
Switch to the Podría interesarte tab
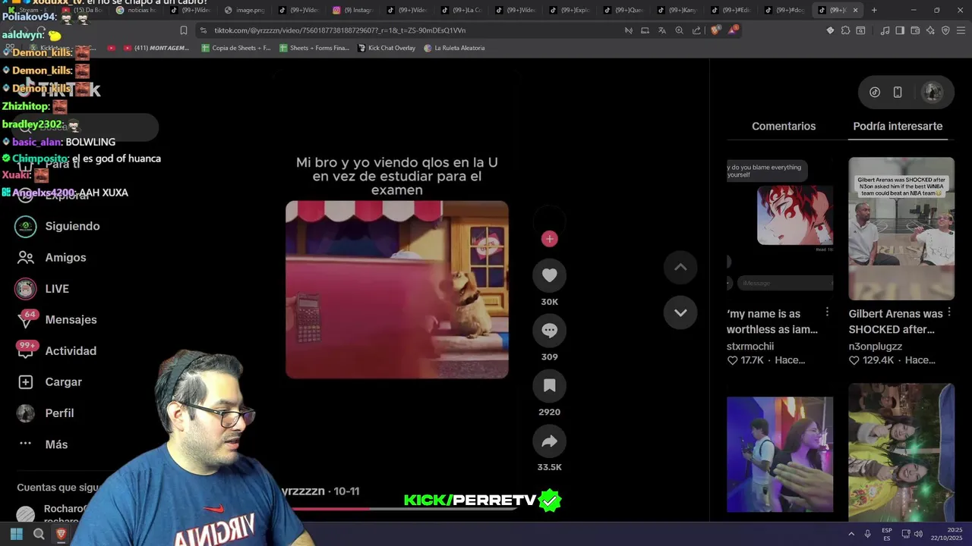[898, 126]
